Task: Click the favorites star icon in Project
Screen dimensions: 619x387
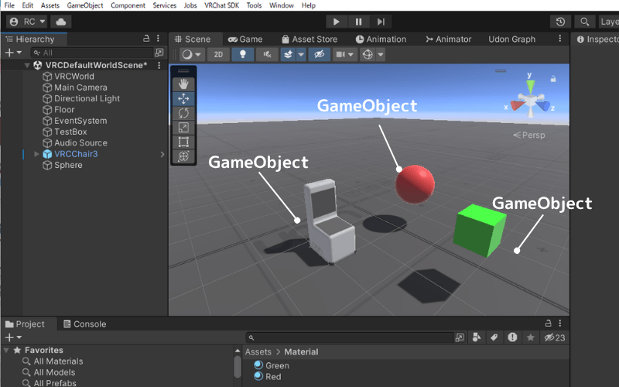Action: click(x=531, y=337)
